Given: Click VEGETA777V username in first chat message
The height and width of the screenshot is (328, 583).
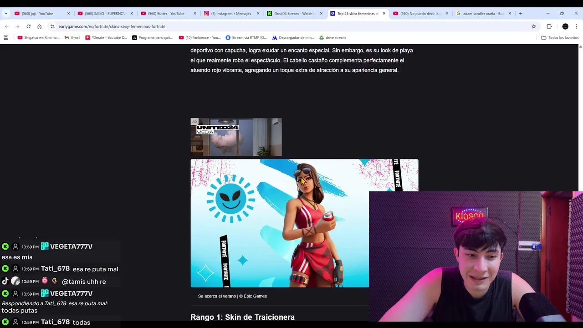Looking at the screenshot, I should (x=71, y=246).
